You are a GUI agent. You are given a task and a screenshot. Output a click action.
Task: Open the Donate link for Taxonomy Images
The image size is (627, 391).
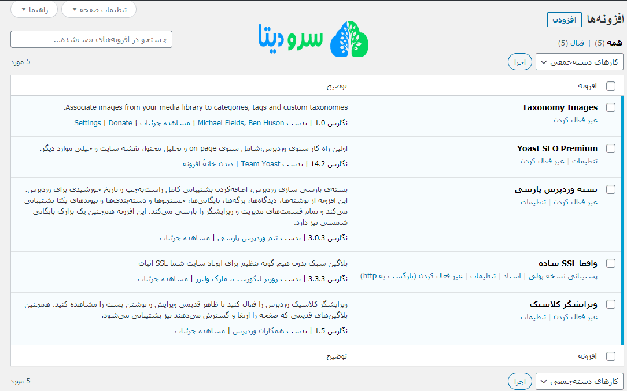120,123
